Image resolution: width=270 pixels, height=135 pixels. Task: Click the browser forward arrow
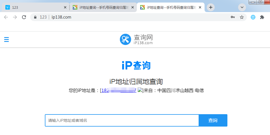15,17
